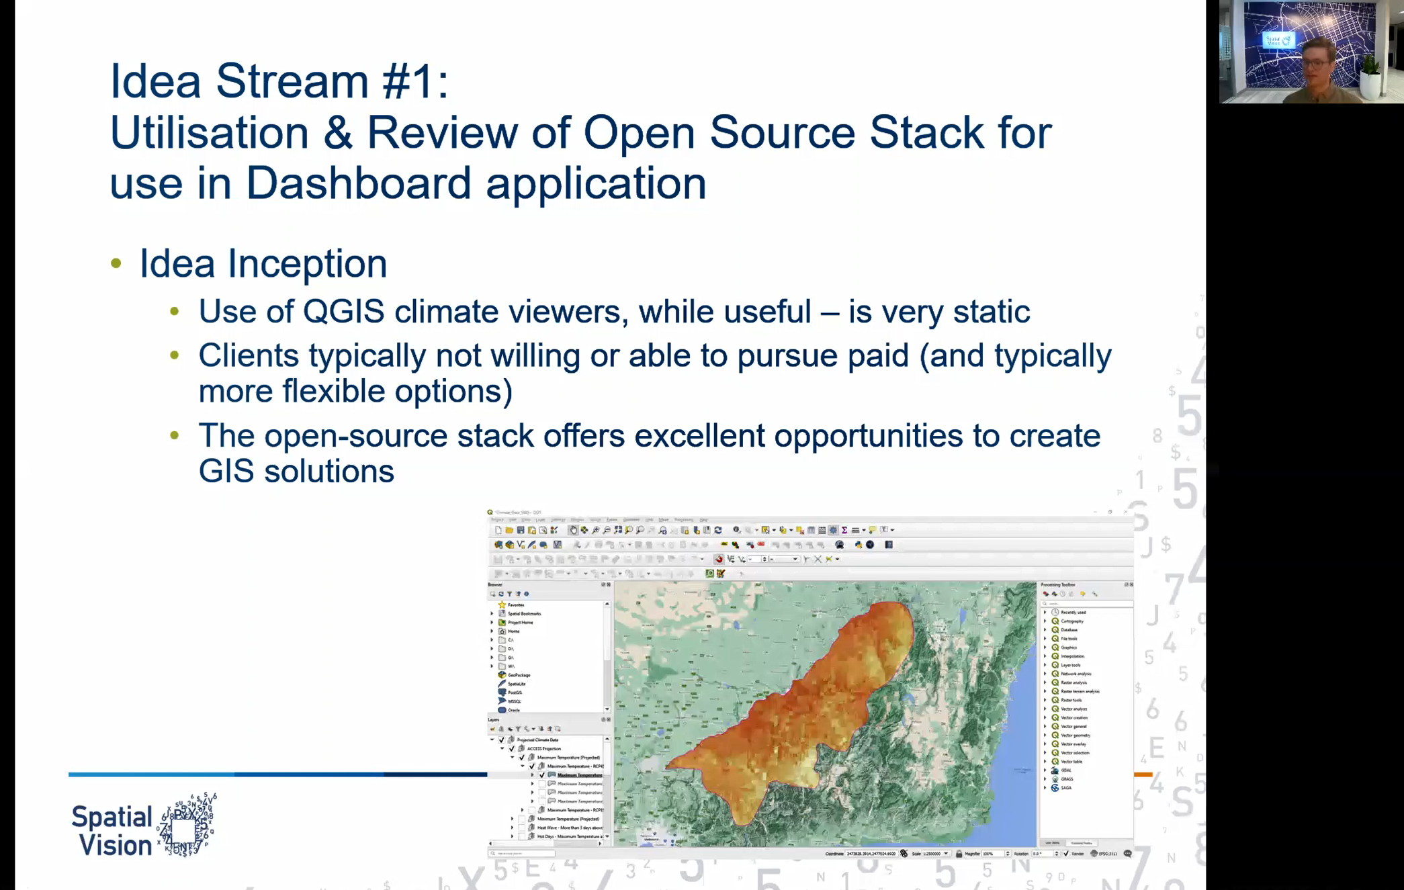1404x890 pixels.
Task: Toggle the Render checkbox in status bar
Action: coord(1066,853)
